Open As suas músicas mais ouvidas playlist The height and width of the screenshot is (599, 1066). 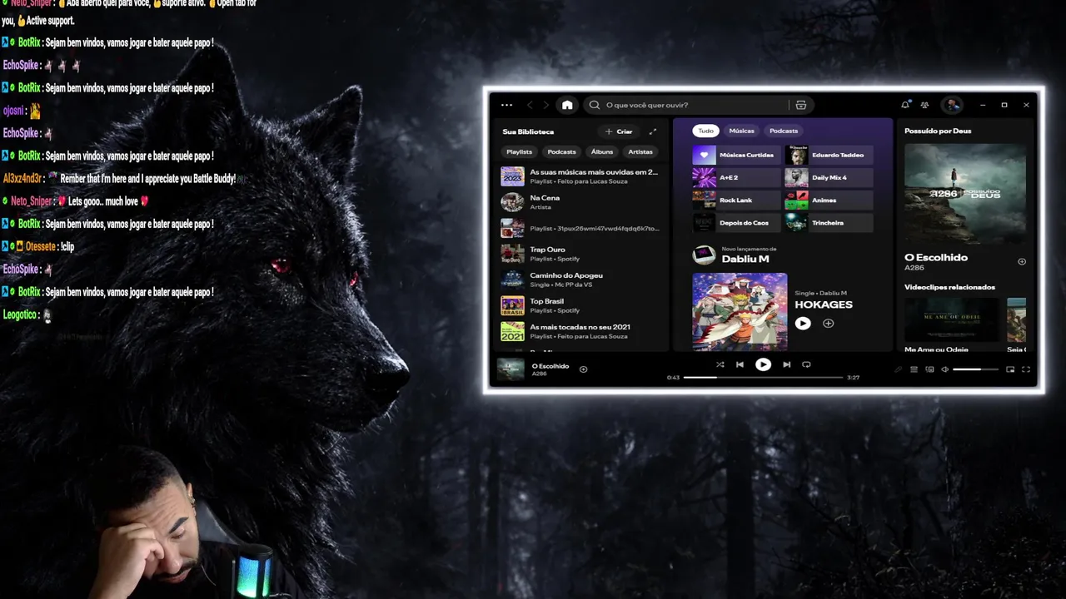581,176
